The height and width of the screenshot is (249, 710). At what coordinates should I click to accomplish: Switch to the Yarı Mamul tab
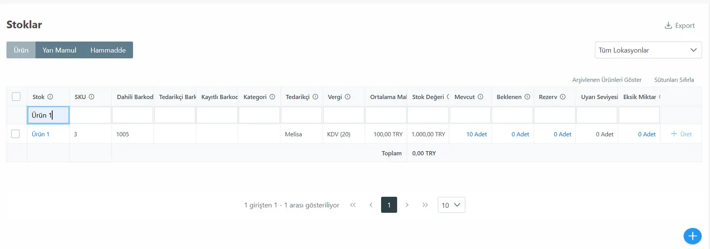tap(59, 50)
